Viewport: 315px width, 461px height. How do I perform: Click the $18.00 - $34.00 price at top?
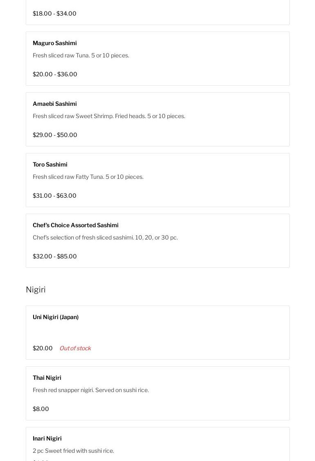[54, 14]
